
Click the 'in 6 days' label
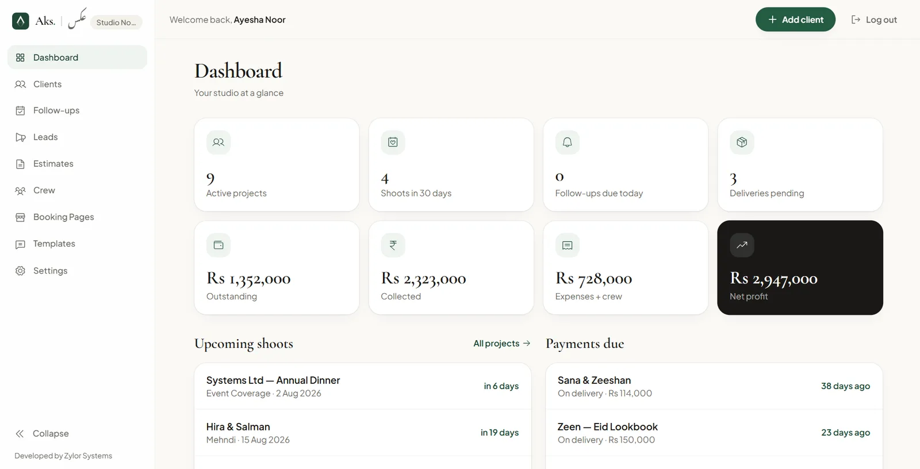501,386
